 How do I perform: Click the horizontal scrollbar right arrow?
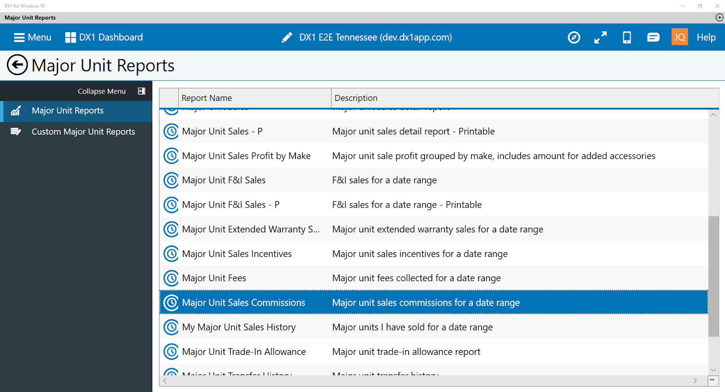695,381
